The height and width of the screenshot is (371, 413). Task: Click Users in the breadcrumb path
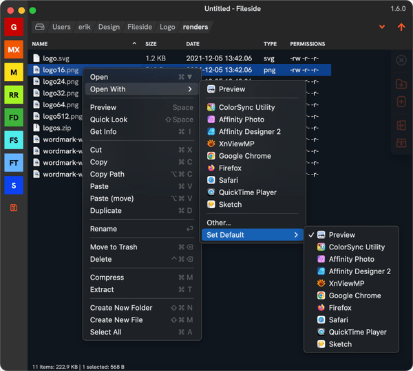61,27
